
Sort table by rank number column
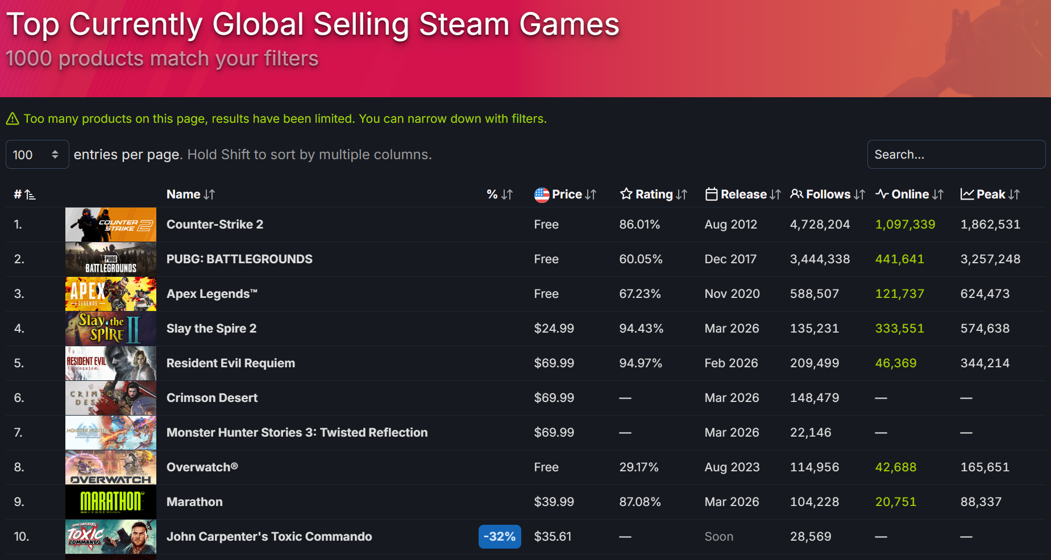coord(24,194)
